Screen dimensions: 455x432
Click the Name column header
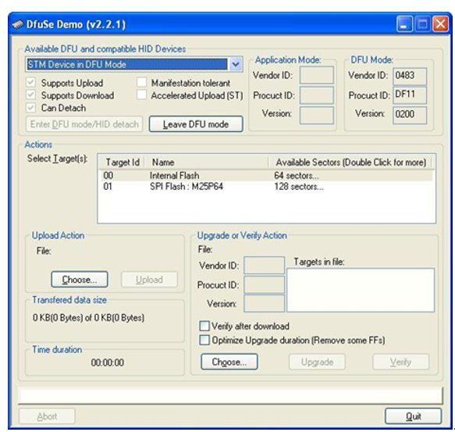(x=207, y=162)
